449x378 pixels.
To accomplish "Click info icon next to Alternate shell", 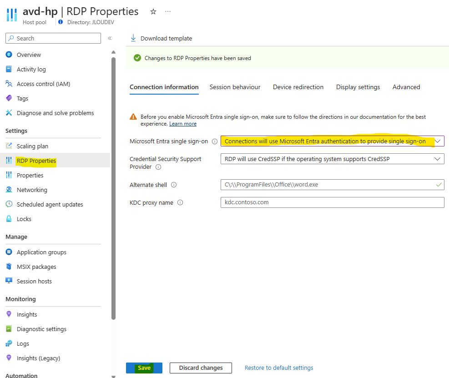I will pyautogui.click(x=174, y=185).
